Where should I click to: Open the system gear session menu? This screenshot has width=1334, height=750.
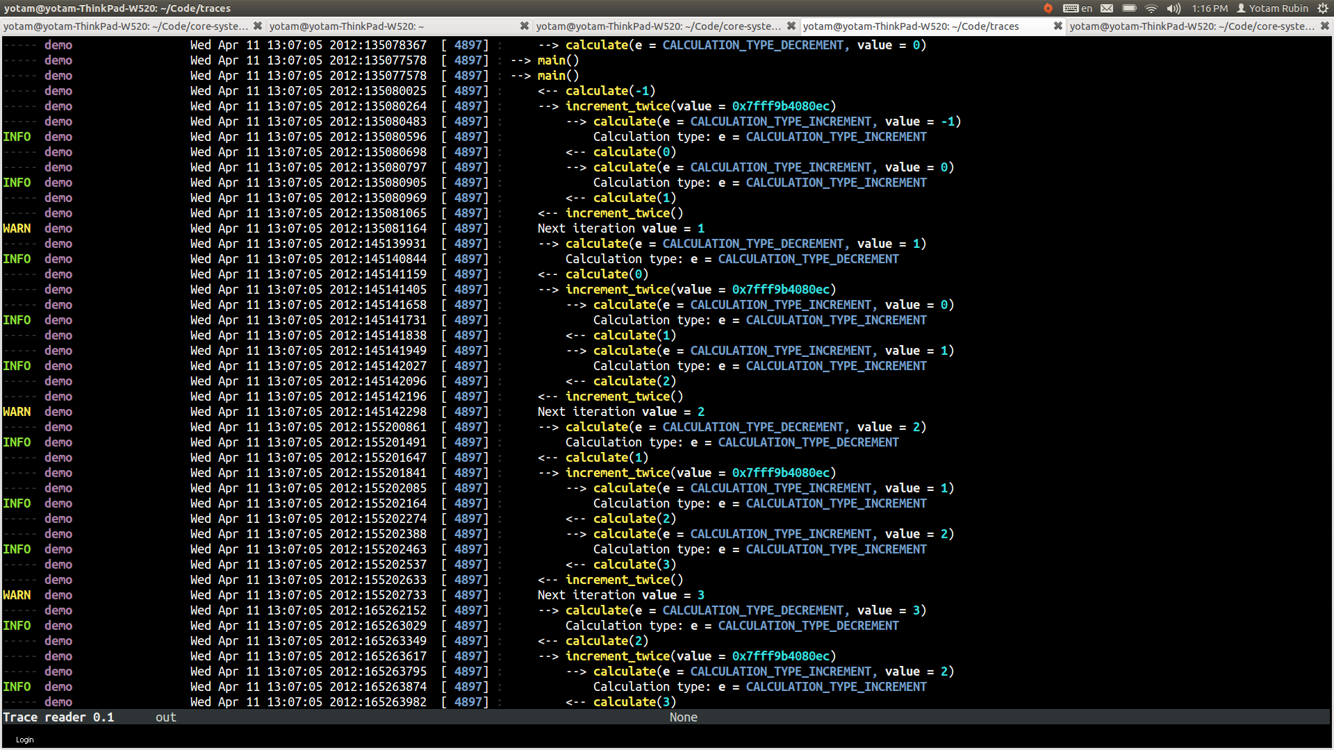point(1323,8)
